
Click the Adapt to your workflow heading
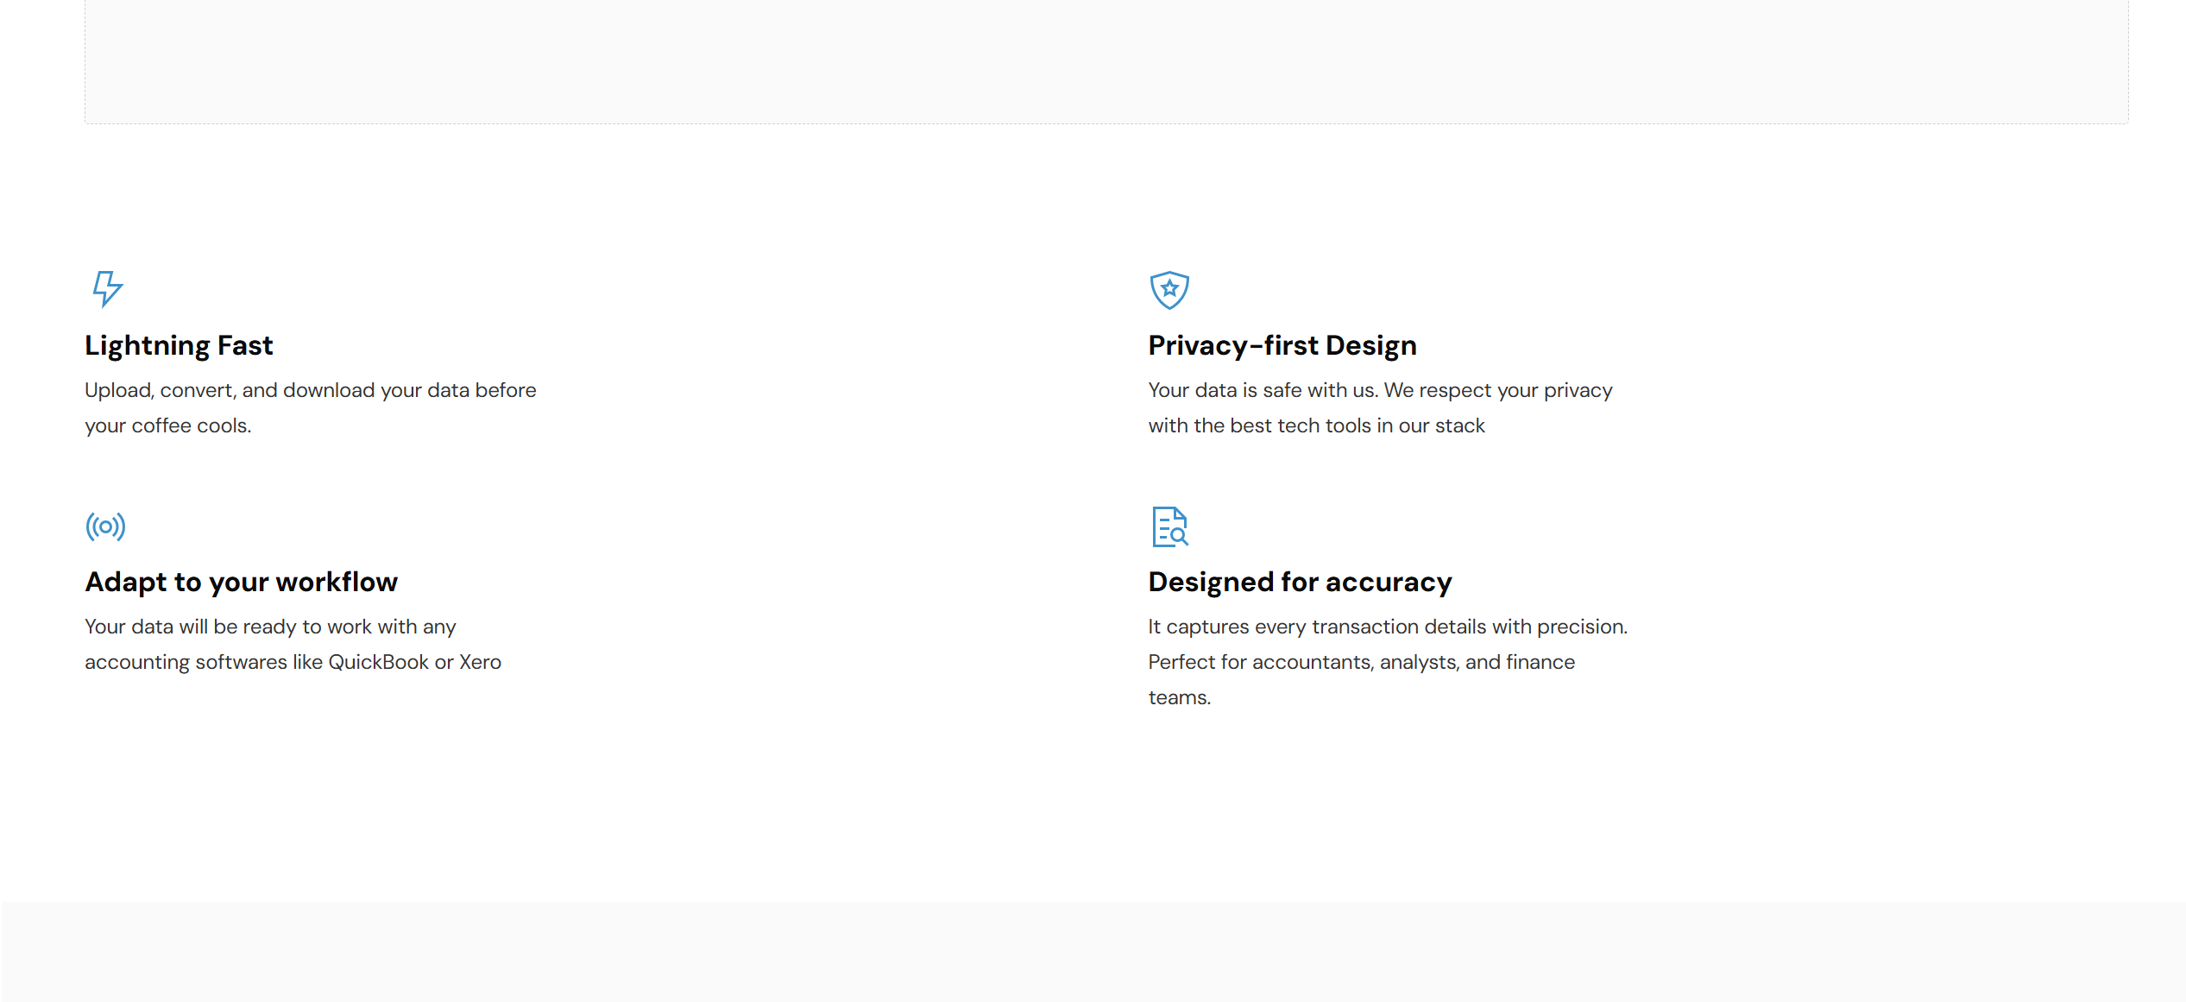pyautogui.click(x=241, y=582)
